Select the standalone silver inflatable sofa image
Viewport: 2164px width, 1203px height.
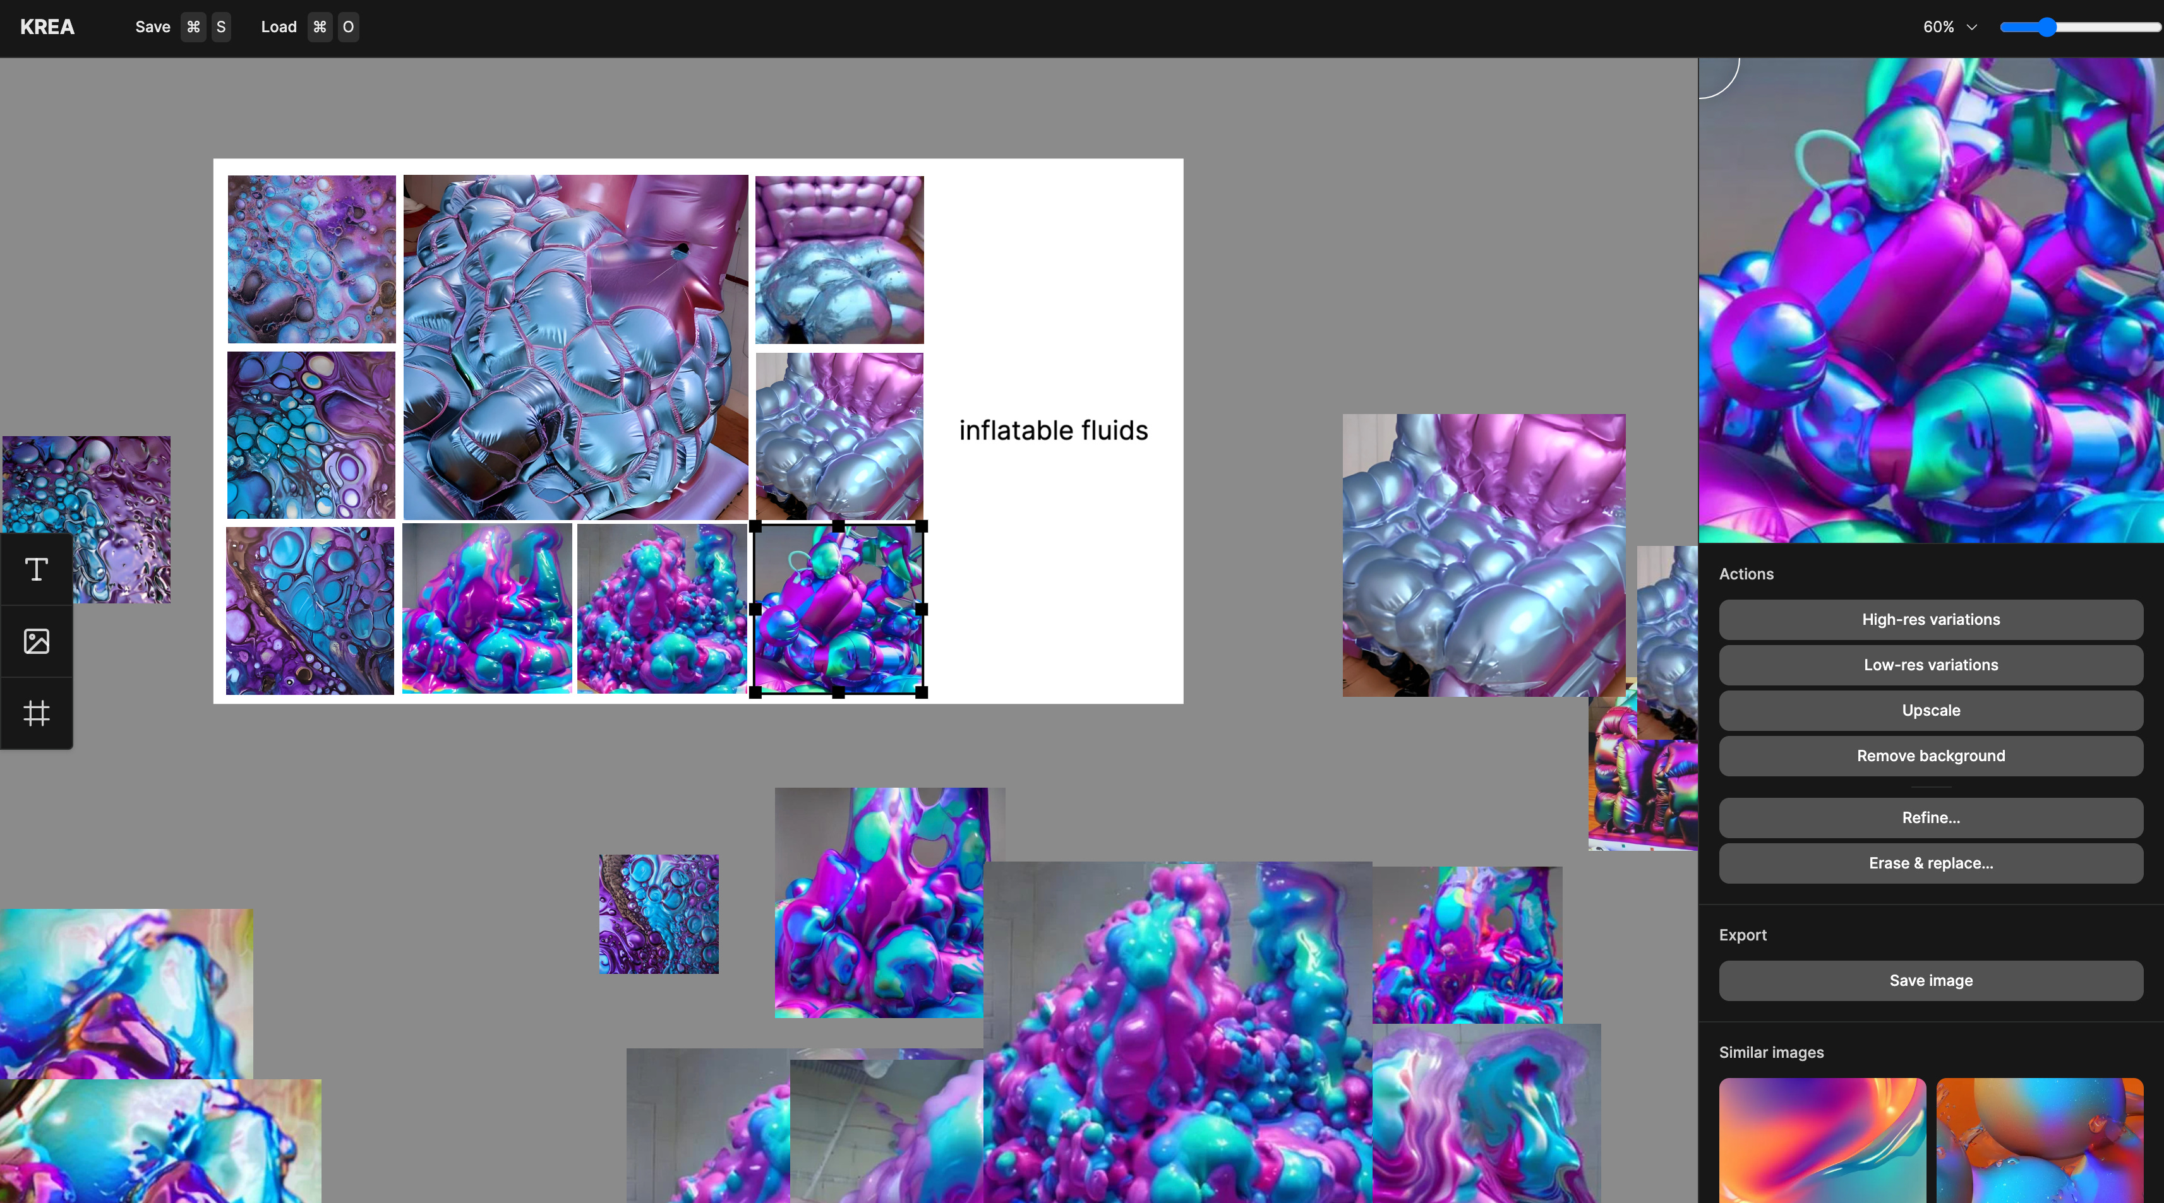point(1484,555)
